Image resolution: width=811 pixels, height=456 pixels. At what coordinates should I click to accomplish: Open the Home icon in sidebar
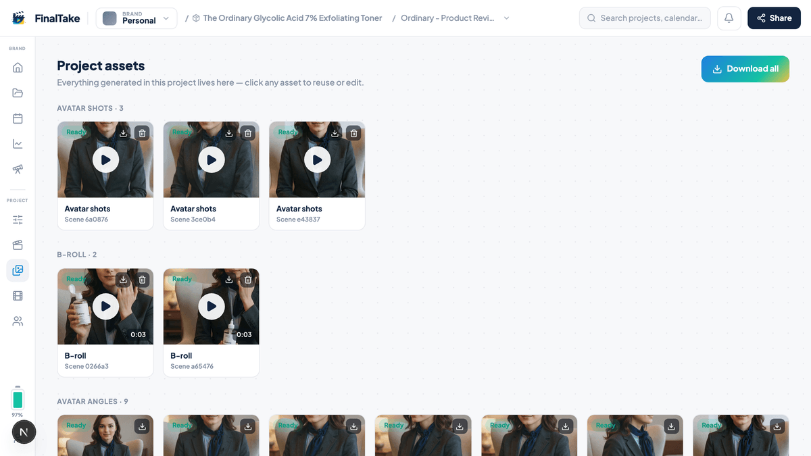18,67
